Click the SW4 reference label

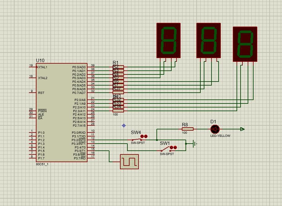(x=136, y=132)
